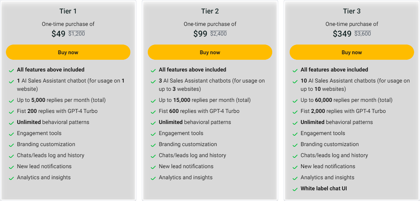This screenshot has width=420, height=201.
Task: Click Tier 1 checkmark for 5,000 replies
Action: (11, 101)
